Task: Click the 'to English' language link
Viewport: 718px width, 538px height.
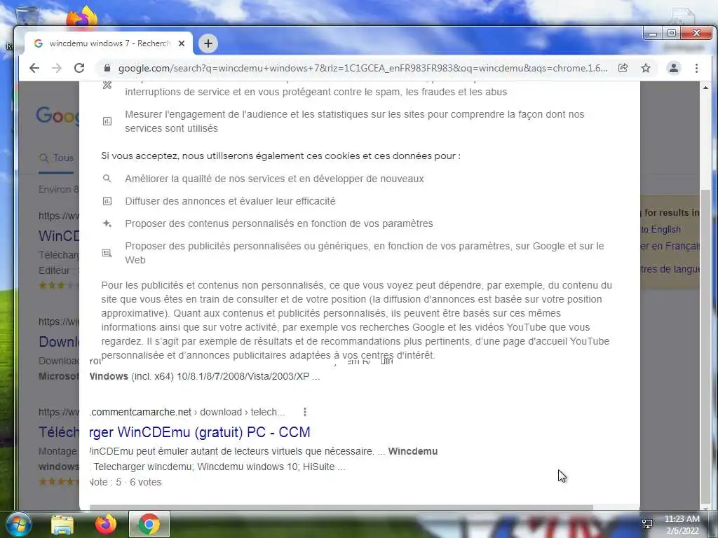Action: tap(661, 230)
